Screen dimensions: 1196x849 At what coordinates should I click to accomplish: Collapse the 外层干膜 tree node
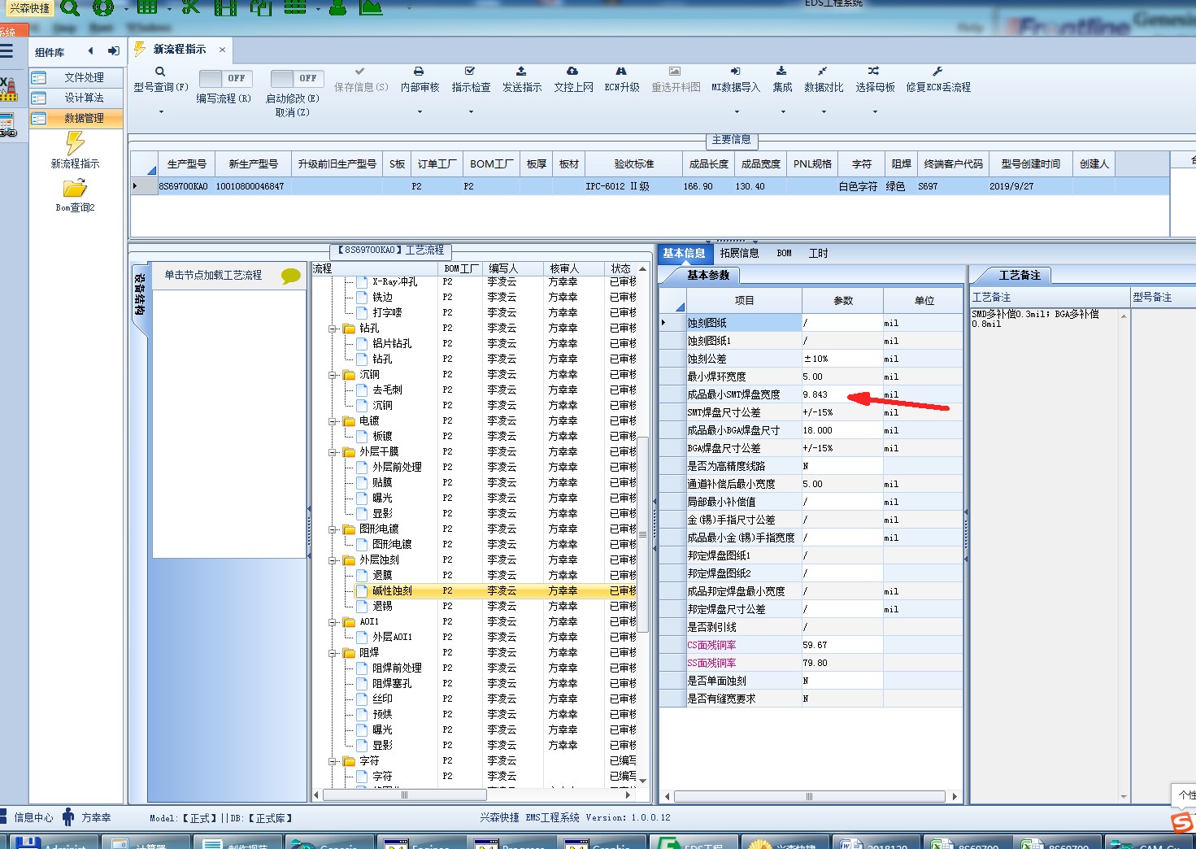point(333,452)
